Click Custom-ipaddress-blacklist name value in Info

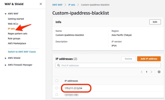point(70,35)
